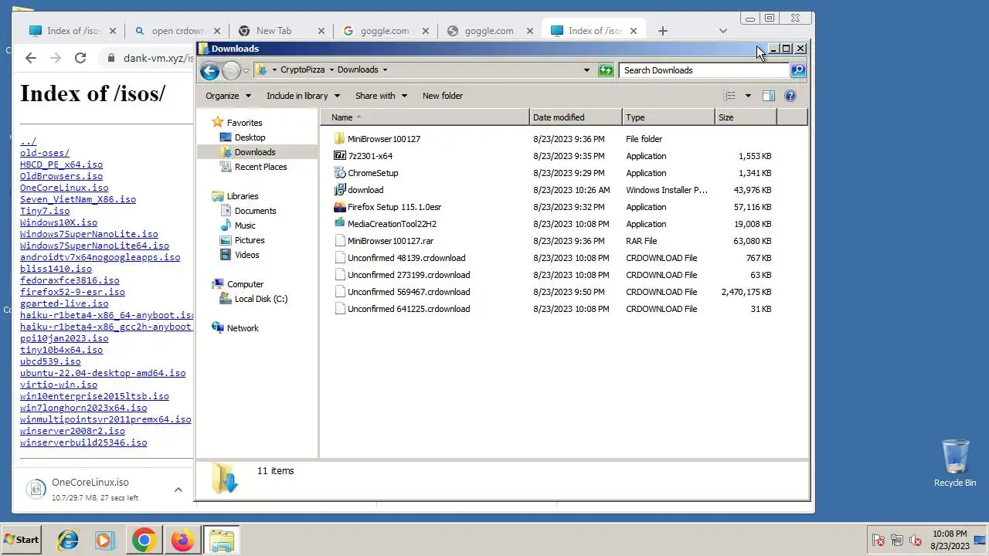
Task: Click the Windows10X.iso link
Action: coord(59,222)
